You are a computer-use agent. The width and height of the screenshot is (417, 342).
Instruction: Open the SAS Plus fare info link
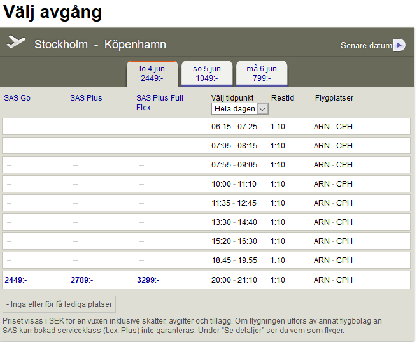click(86, 98)
